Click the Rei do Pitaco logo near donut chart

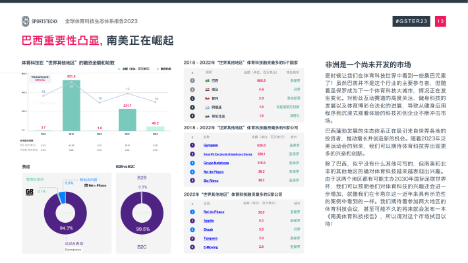(95, 185)
